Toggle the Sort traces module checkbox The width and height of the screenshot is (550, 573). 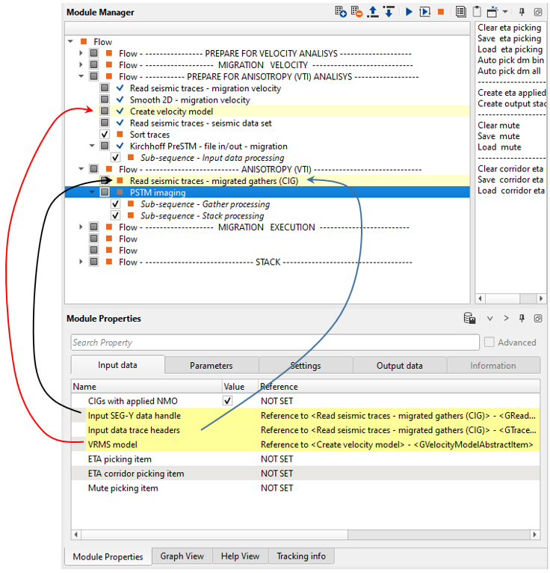pos(105,135)
